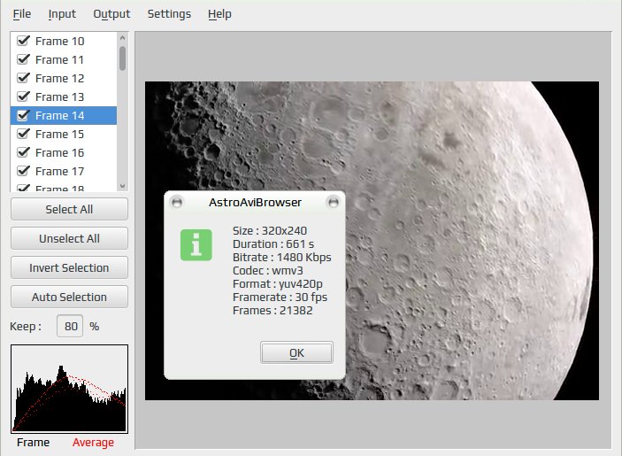
Task: Run Auto Selection on frames
Action: pos(69,297)
